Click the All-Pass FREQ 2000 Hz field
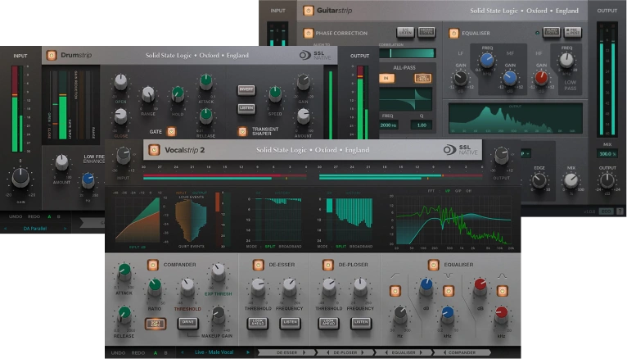This screenshot has width=627, height=359. tap(388, 125)
